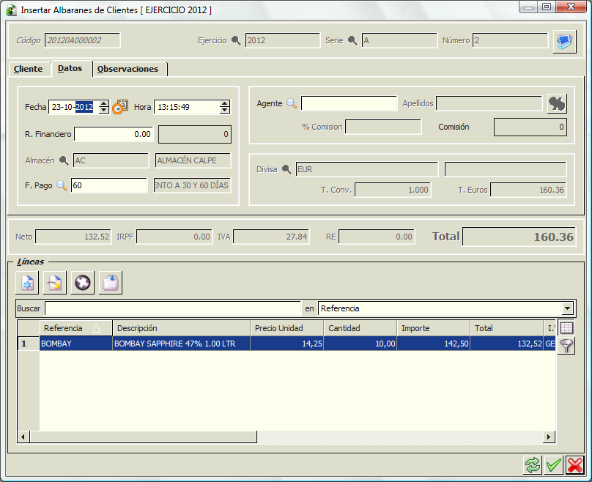Maximize the Insertar Albaranes window
This screenshot has height=482, width=592.
(547, 7)
